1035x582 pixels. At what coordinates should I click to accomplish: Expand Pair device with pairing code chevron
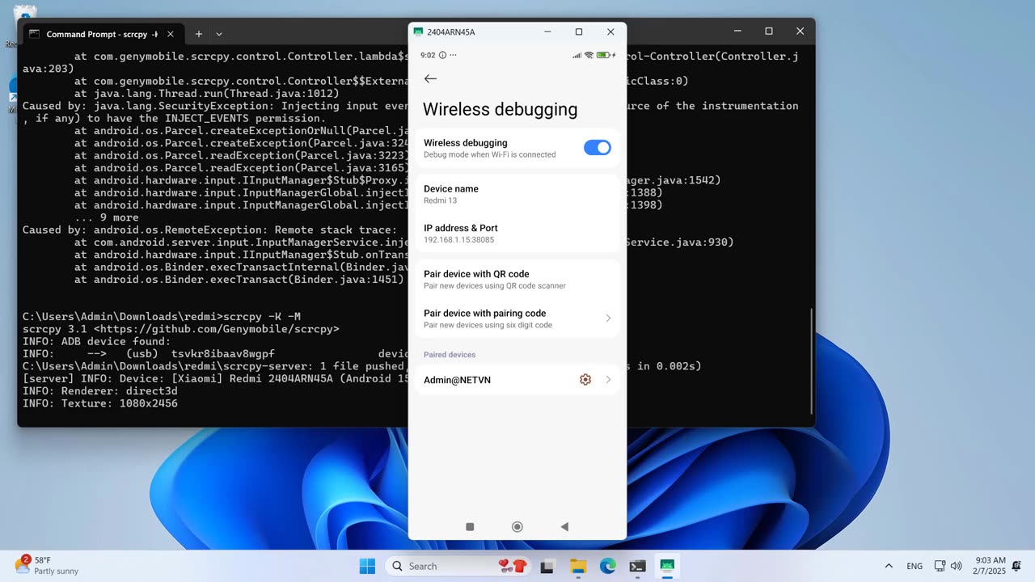click(x=608, y=318)
